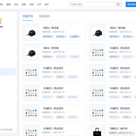Click the 2023-04-17 win date text

(59, 132)
